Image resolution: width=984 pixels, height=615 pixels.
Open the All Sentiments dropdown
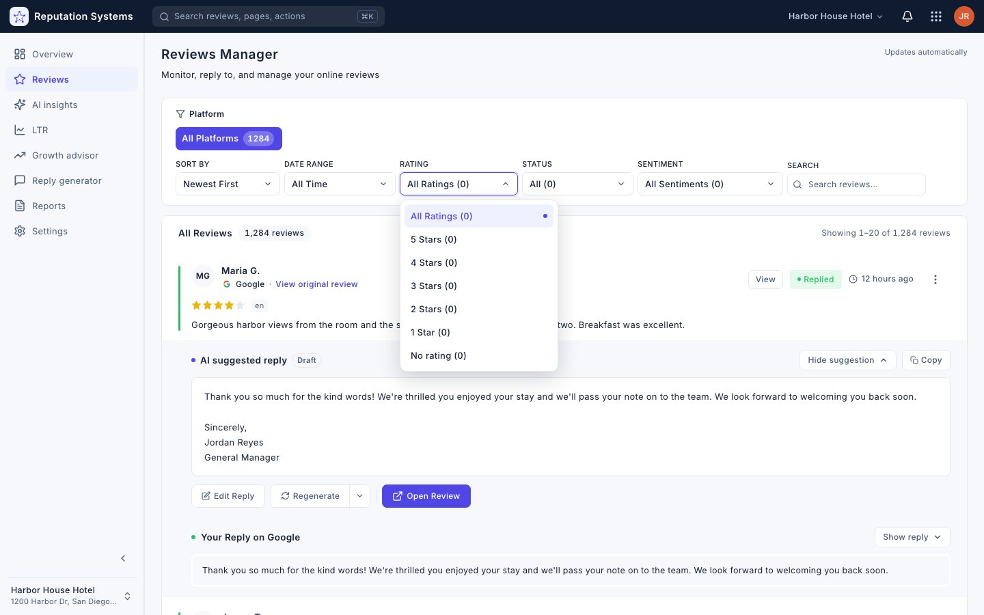(x=710, y=184)
